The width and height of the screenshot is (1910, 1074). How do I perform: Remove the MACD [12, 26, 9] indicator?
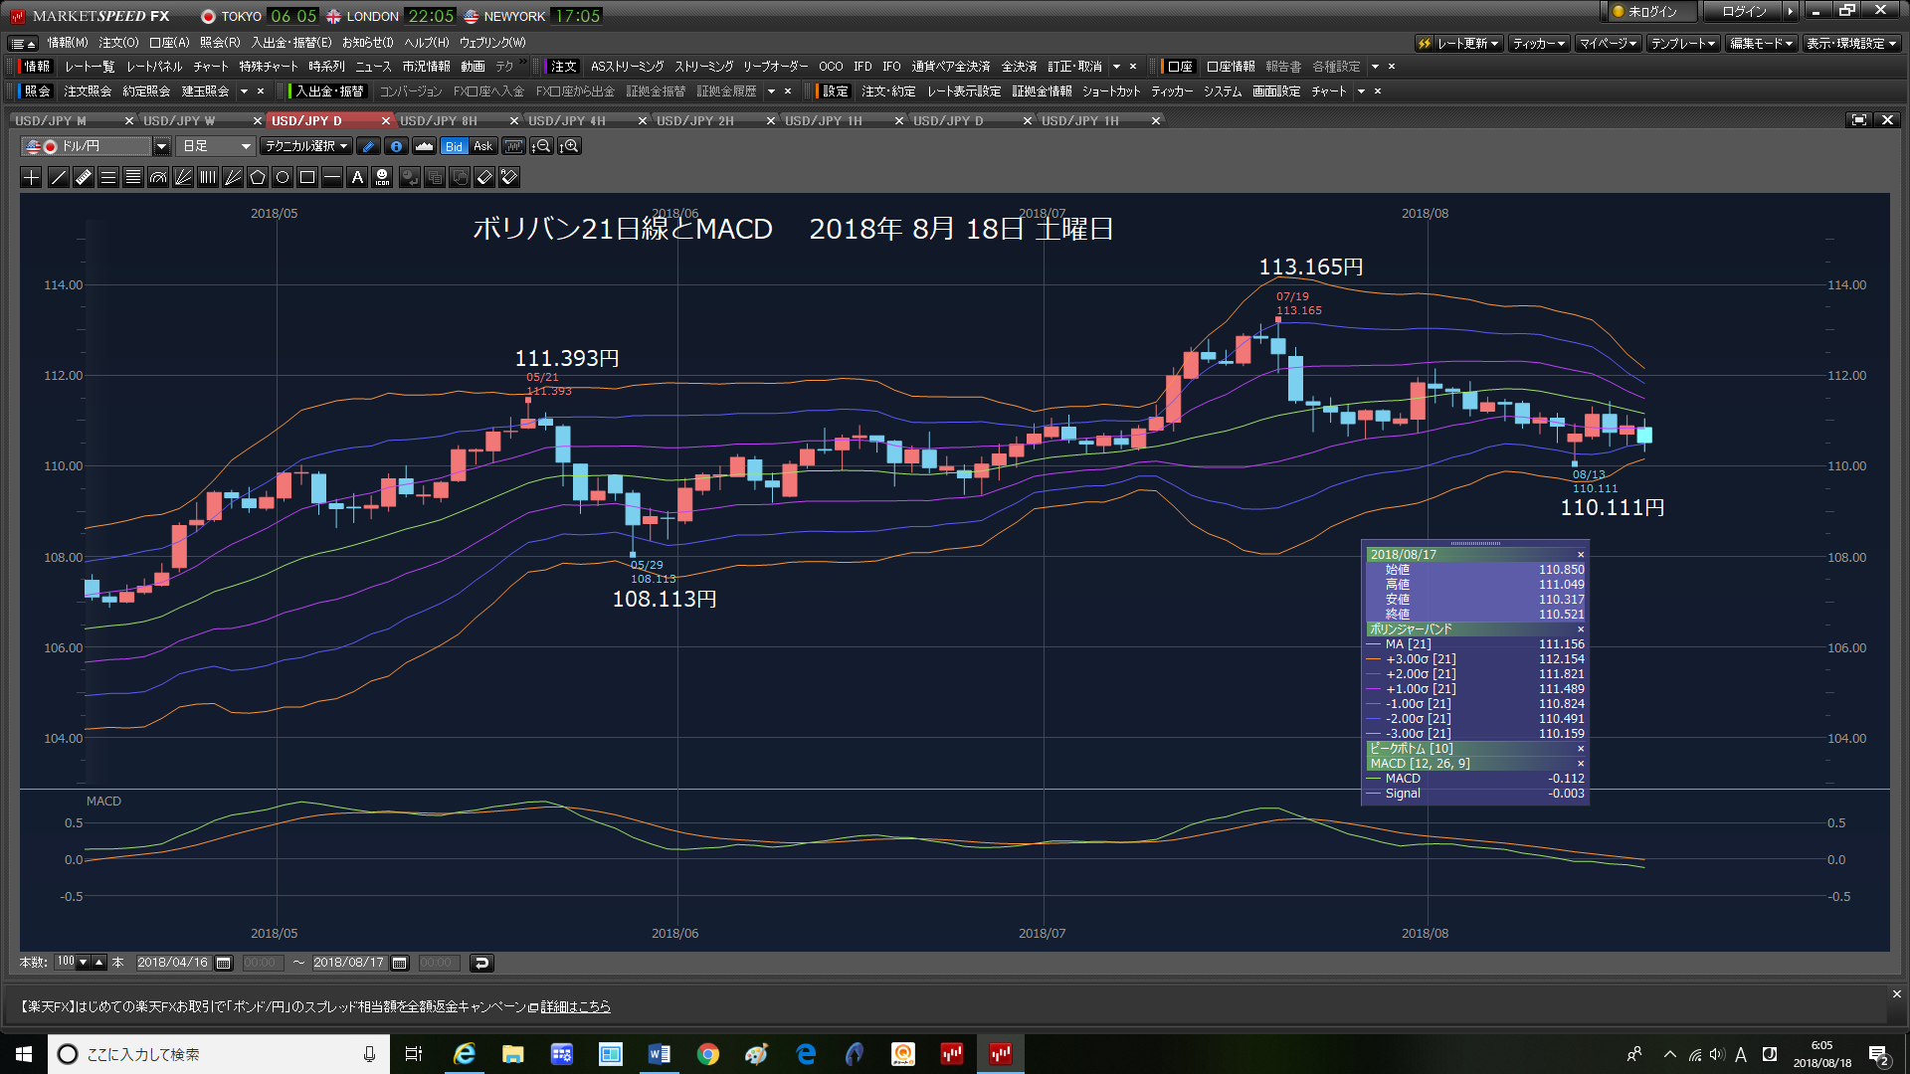coord(1580,764)
